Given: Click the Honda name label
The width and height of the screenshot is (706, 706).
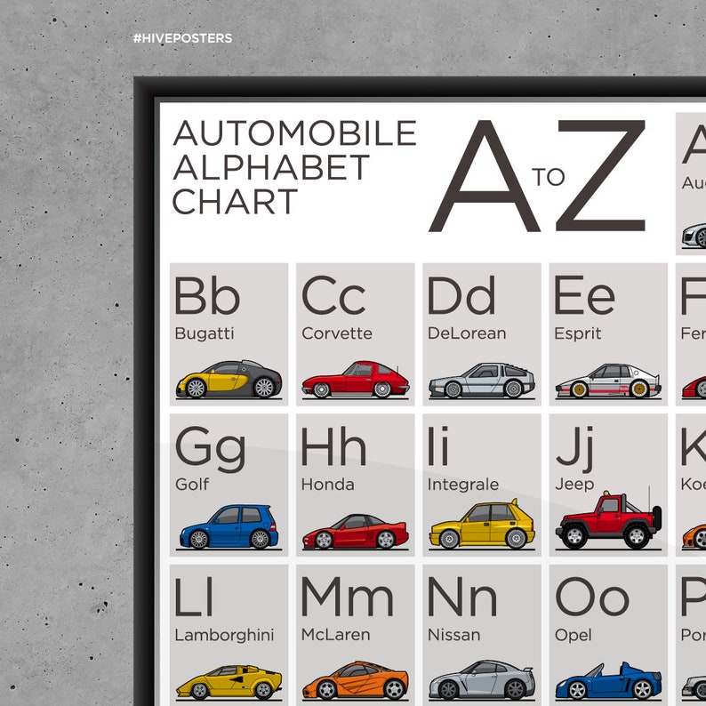Looking at the screenshot, I should [x=327, y=485].
